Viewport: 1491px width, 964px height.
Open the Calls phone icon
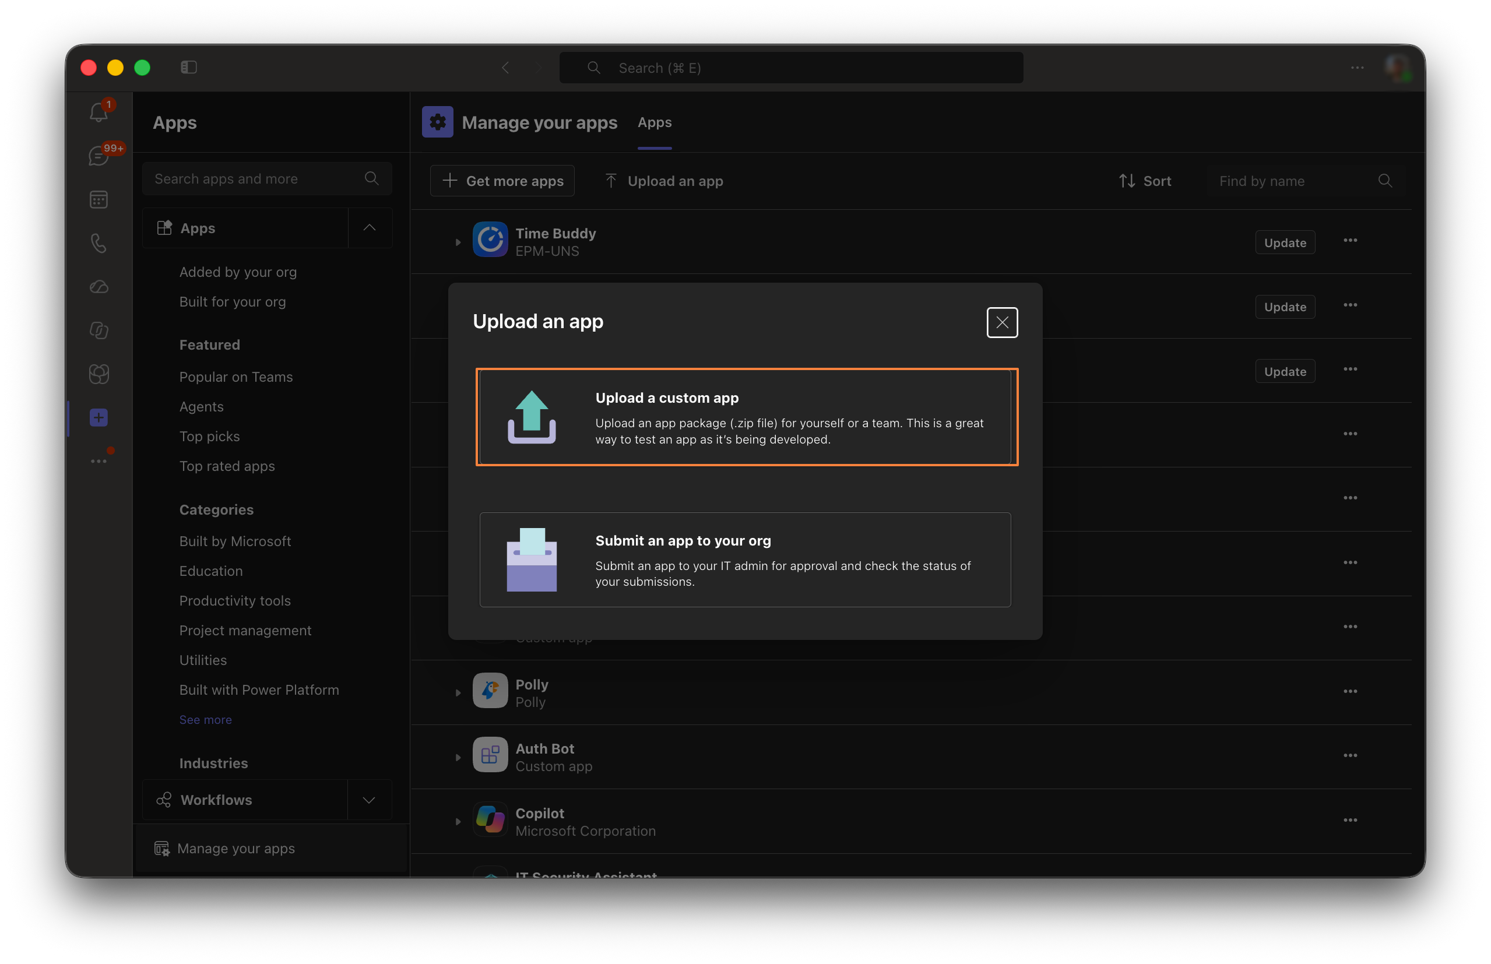point(99,243)
